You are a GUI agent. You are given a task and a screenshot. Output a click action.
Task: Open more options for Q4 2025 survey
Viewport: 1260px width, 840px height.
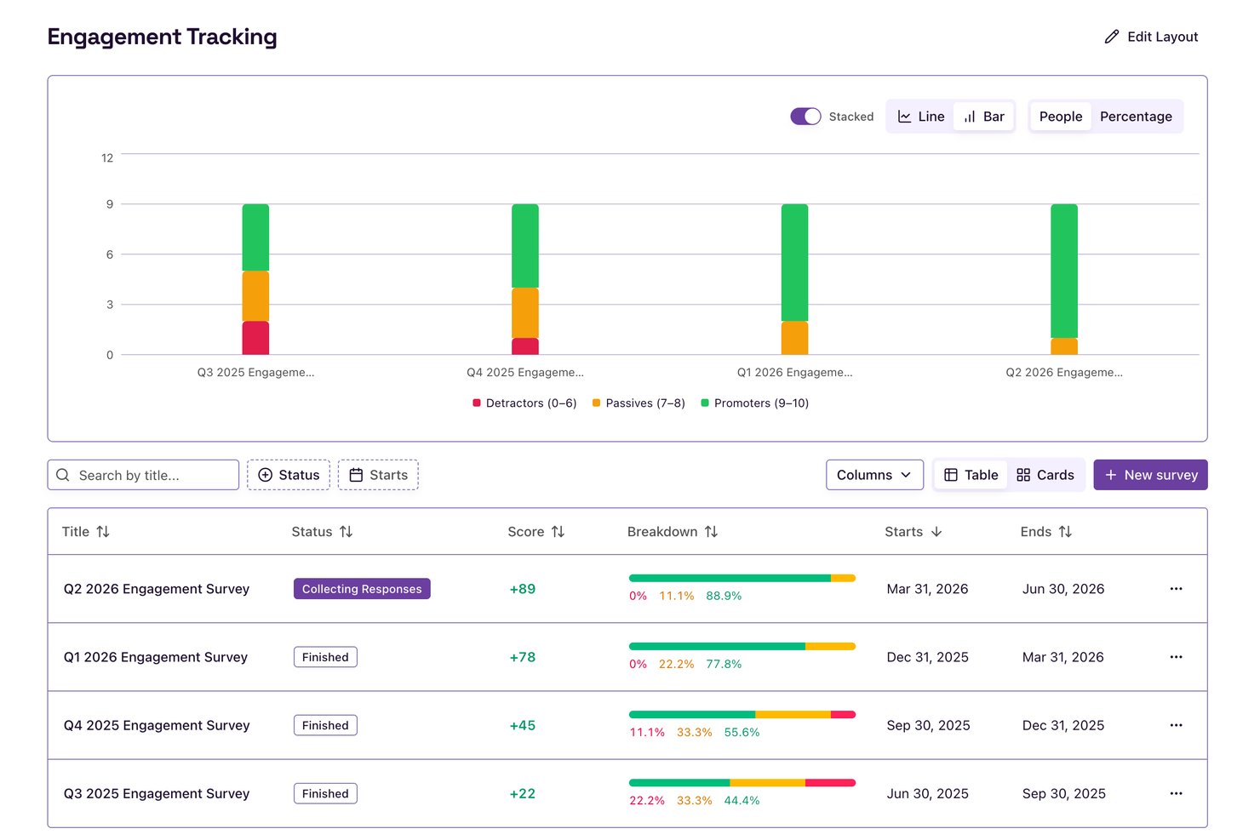1176,725
